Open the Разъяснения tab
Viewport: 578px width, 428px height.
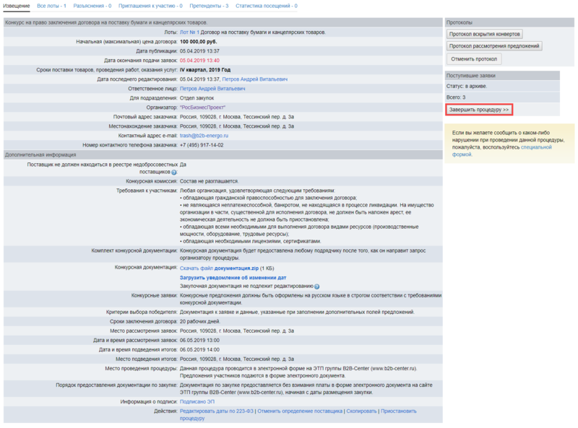[92, 6]
